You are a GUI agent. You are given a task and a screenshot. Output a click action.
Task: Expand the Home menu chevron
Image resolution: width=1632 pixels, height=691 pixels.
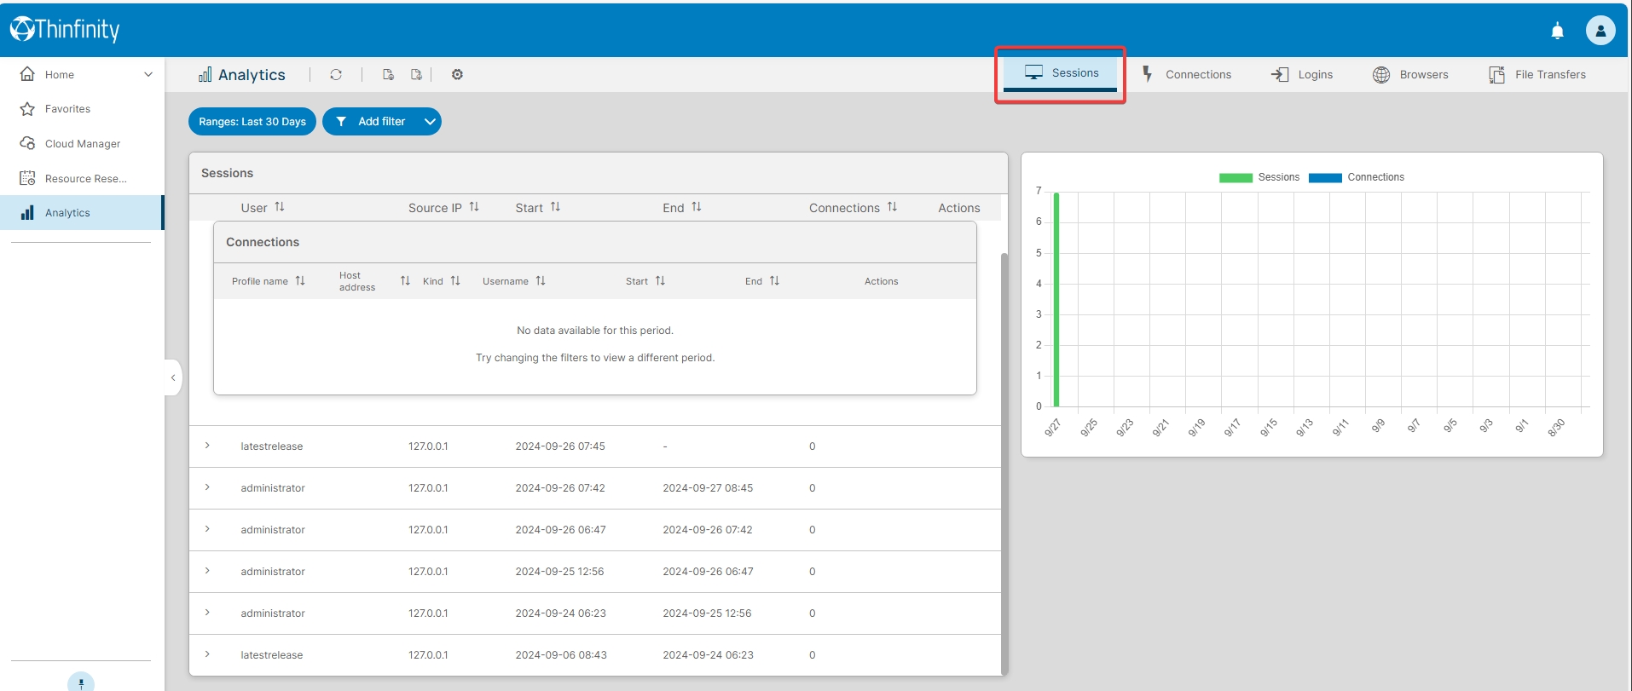click(148, 75)
